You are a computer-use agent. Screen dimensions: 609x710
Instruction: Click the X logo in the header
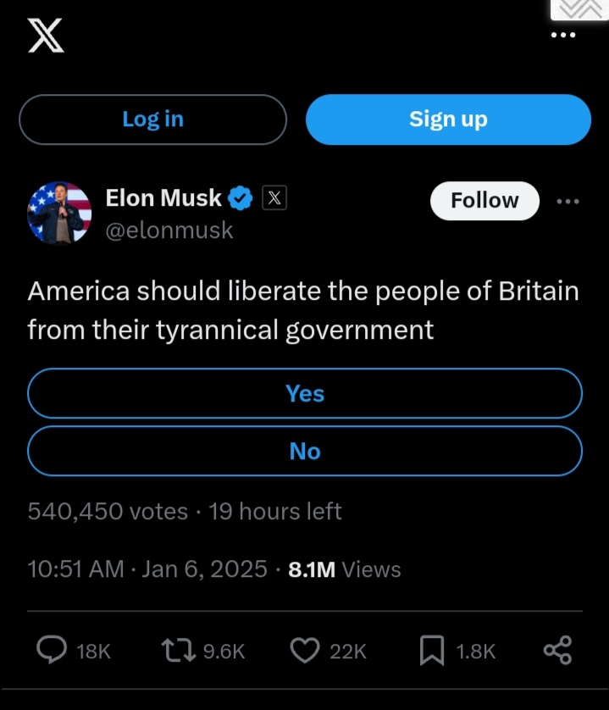pyautogui.click(x=45, y=36)
